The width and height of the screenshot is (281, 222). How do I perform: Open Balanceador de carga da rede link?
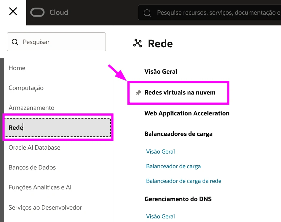pos(184,181)
